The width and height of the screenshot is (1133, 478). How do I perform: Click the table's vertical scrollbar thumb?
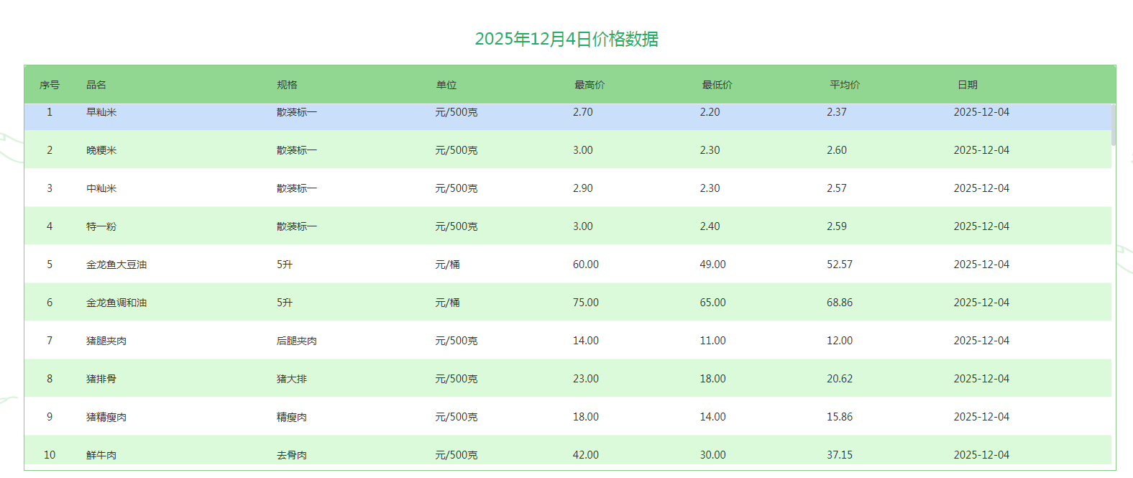1114,125
